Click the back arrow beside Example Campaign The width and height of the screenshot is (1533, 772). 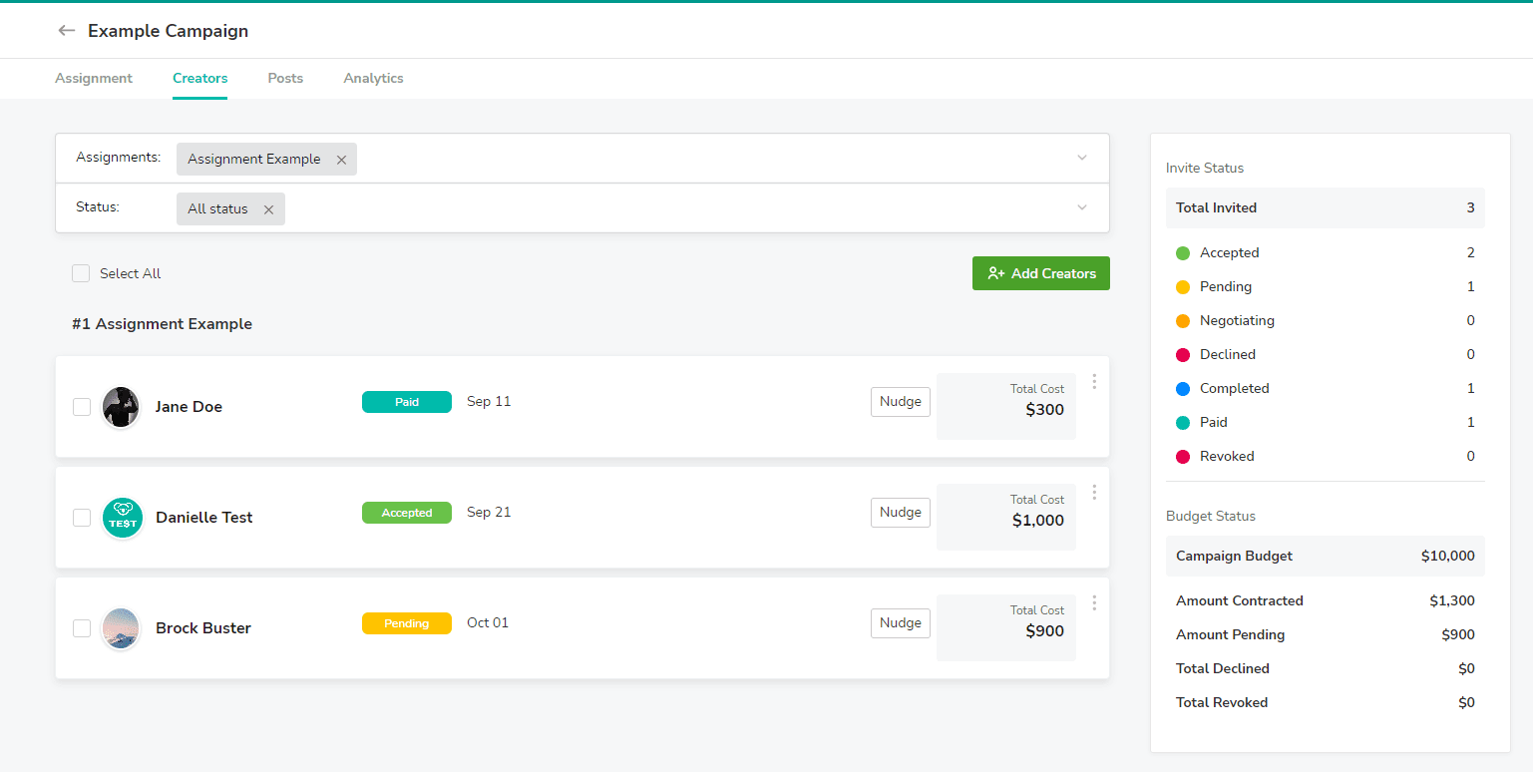pyautogui.click(x=67, y=31)
